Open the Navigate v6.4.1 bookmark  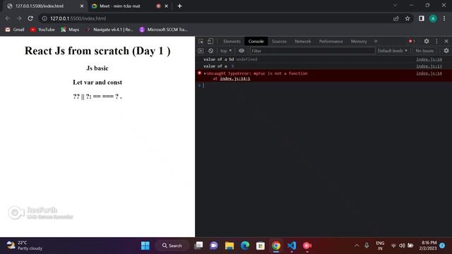[109, 30]
